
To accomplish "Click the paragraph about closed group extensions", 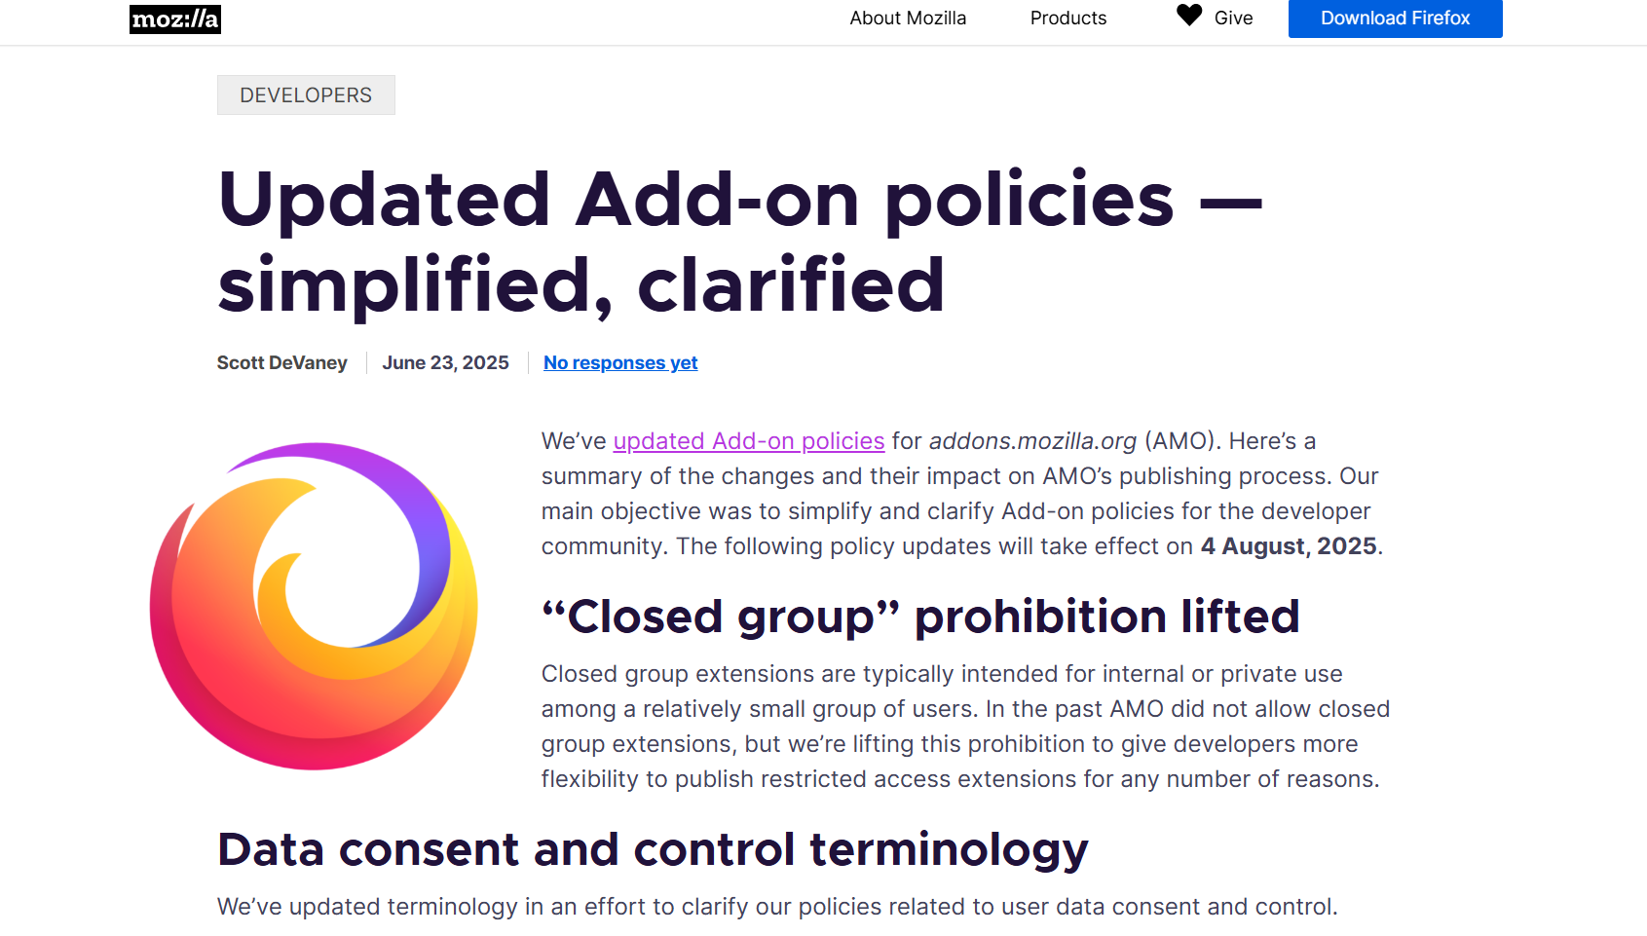I will [x=964, y=727].
